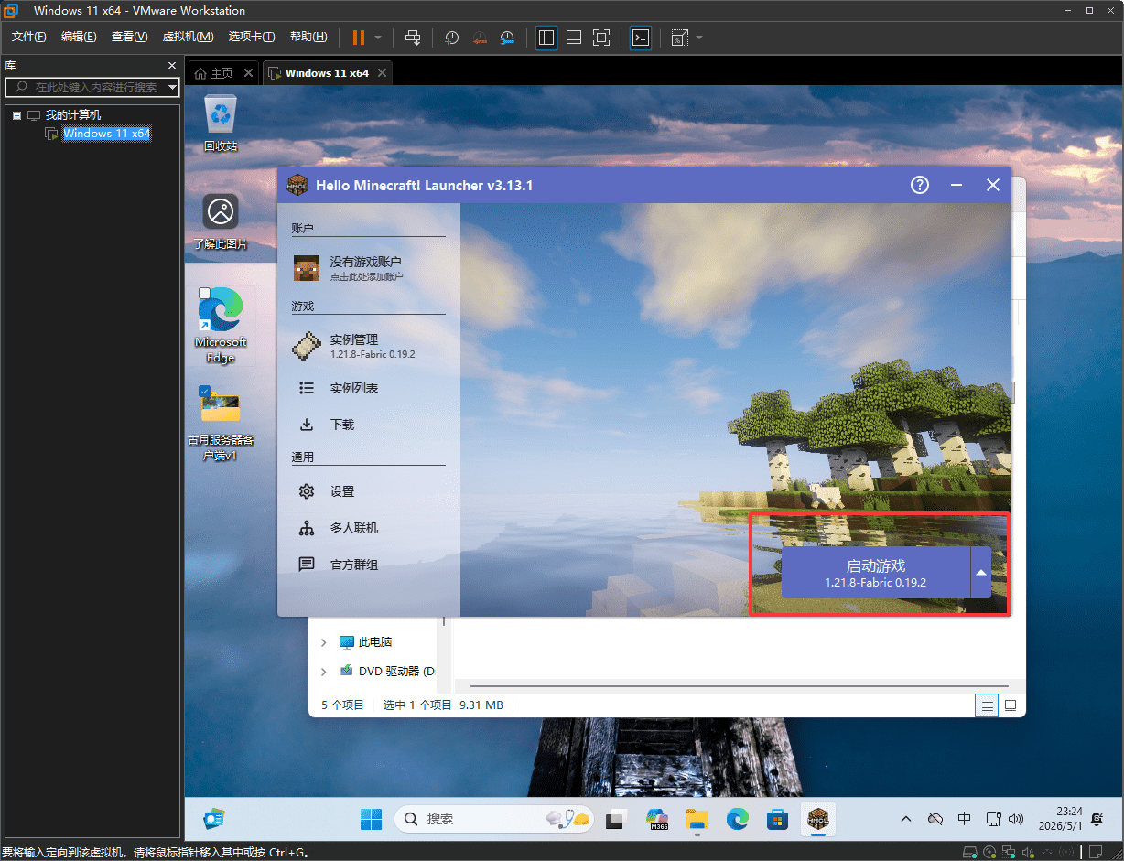Viewport: 1124px width, 861px height.
Task: Open the game version selector arrow
Action: point(980,573)
